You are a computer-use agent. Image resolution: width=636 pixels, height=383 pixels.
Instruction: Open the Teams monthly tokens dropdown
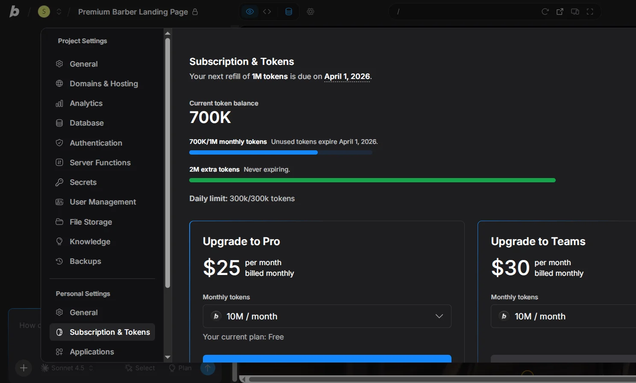tap(563, 316)
